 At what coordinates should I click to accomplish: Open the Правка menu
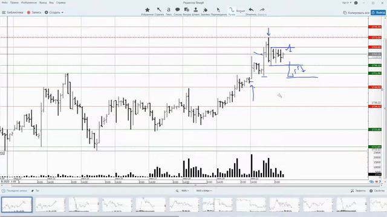coord(15,2)
